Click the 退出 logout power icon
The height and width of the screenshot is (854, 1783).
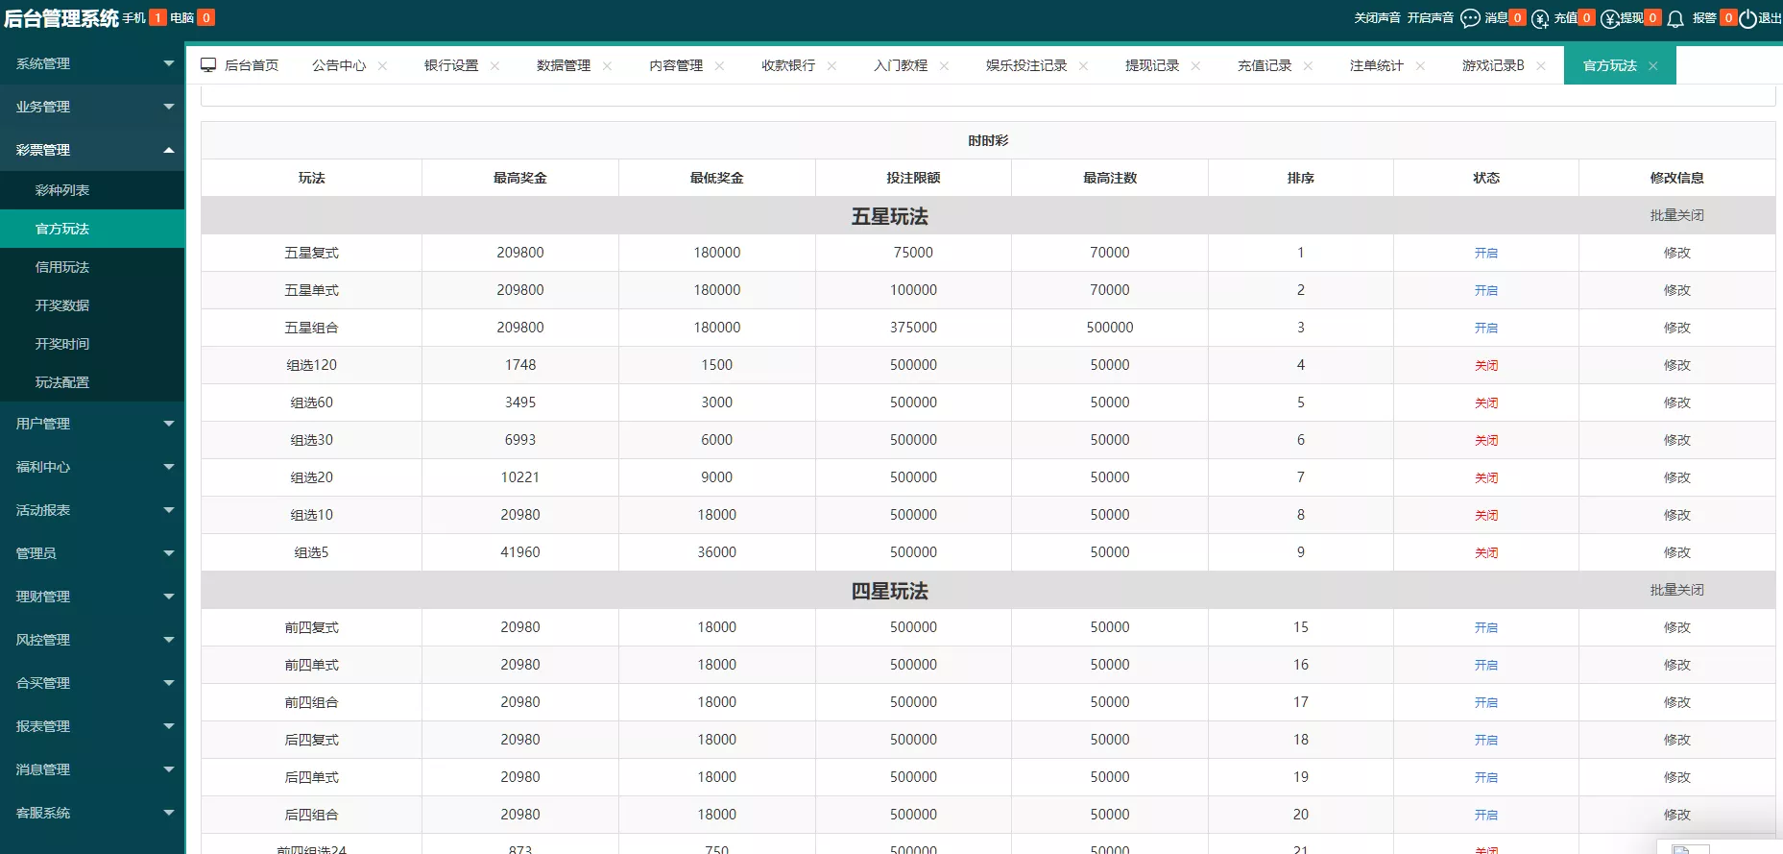point(1747,18)
